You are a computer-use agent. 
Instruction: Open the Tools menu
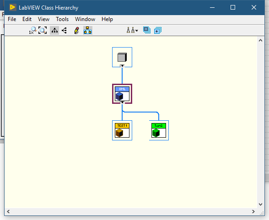click(x=62, y=19)
